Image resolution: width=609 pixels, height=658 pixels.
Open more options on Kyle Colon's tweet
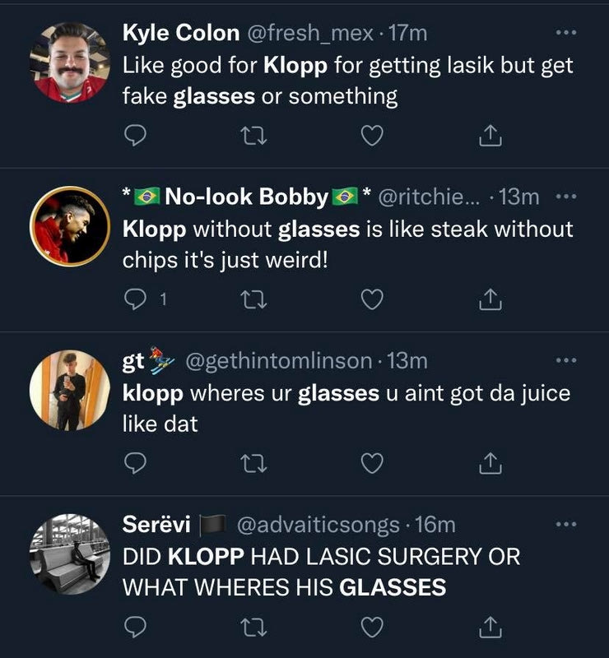[566, 33]
